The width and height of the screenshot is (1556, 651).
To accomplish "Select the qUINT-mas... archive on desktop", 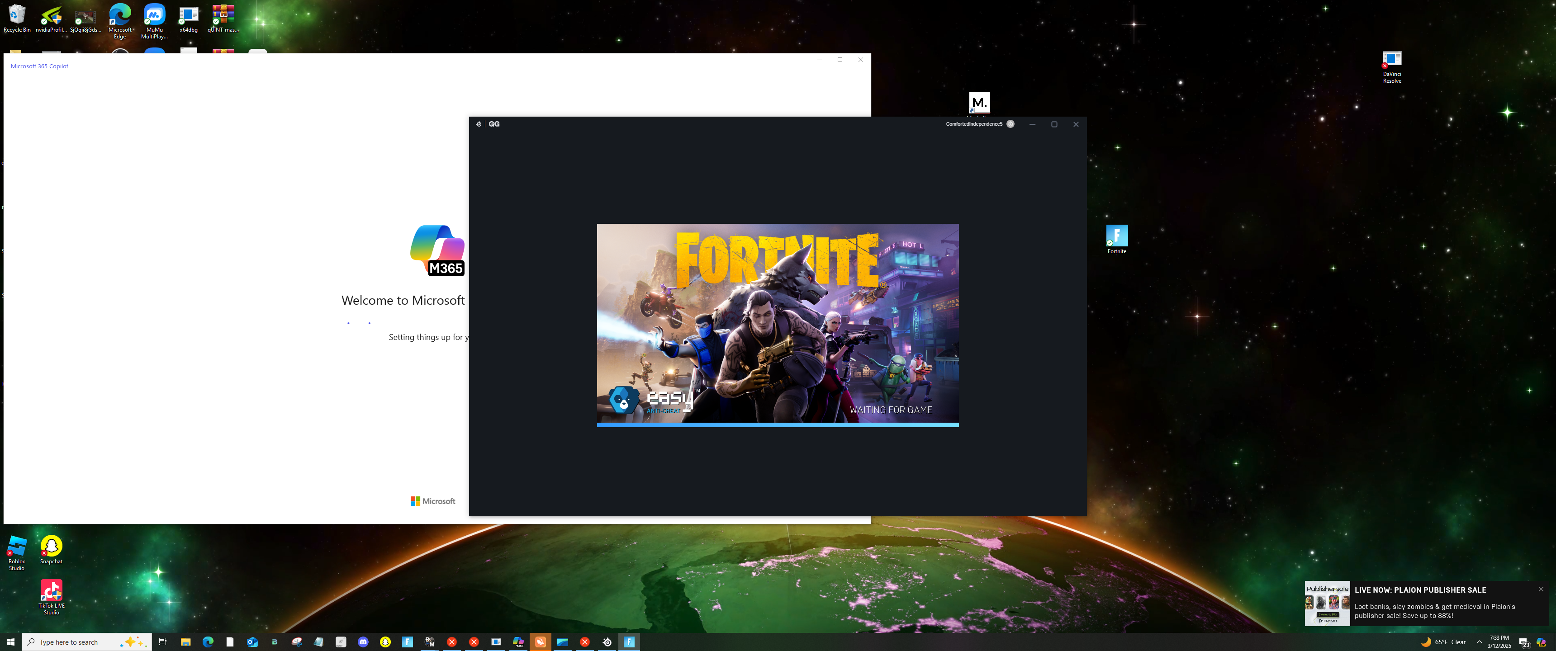I will [223, 18].
